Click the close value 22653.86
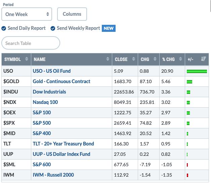Screen dimensions: 211x184 point(124,92)
